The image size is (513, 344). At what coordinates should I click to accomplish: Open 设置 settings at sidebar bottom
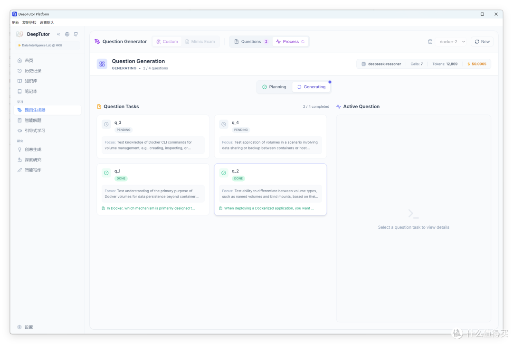[x=48, y=327]
